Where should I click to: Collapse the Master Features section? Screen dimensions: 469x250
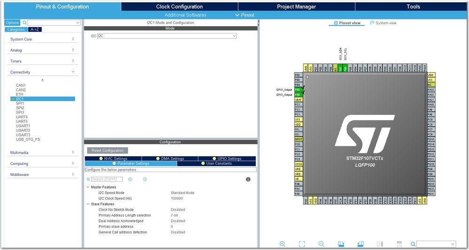tap(88, 187)
